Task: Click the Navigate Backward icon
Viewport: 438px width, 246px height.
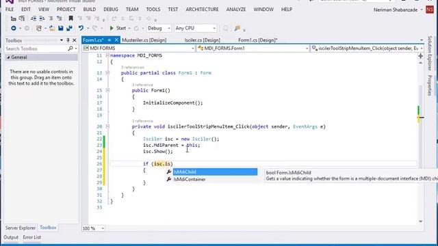Action: pyautogui.click(x=14, y=28)
